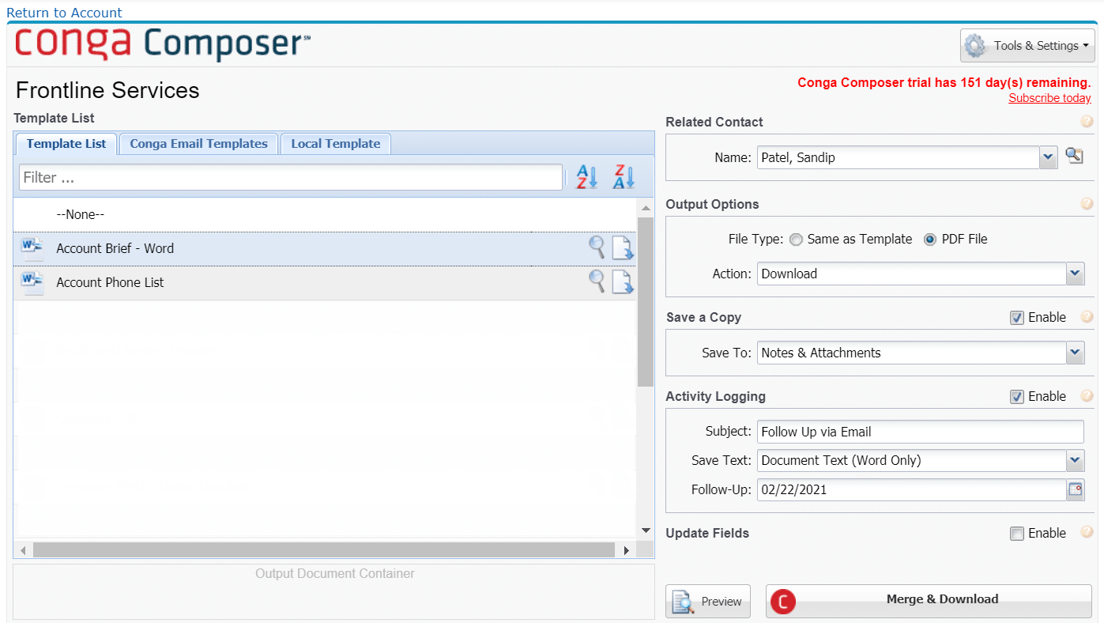Preview the Account Brief - Word template

[597, 247]
